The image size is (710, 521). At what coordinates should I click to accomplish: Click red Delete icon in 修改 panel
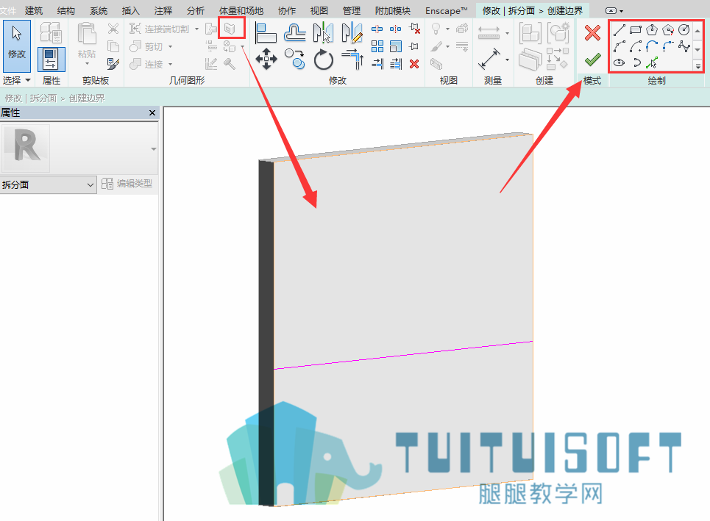pyautogui.click(x=414, y=64)
